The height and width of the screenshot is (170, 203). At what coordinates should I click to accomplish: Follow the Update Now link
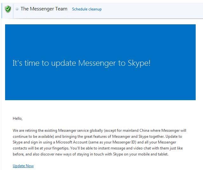tap(23, 166)
